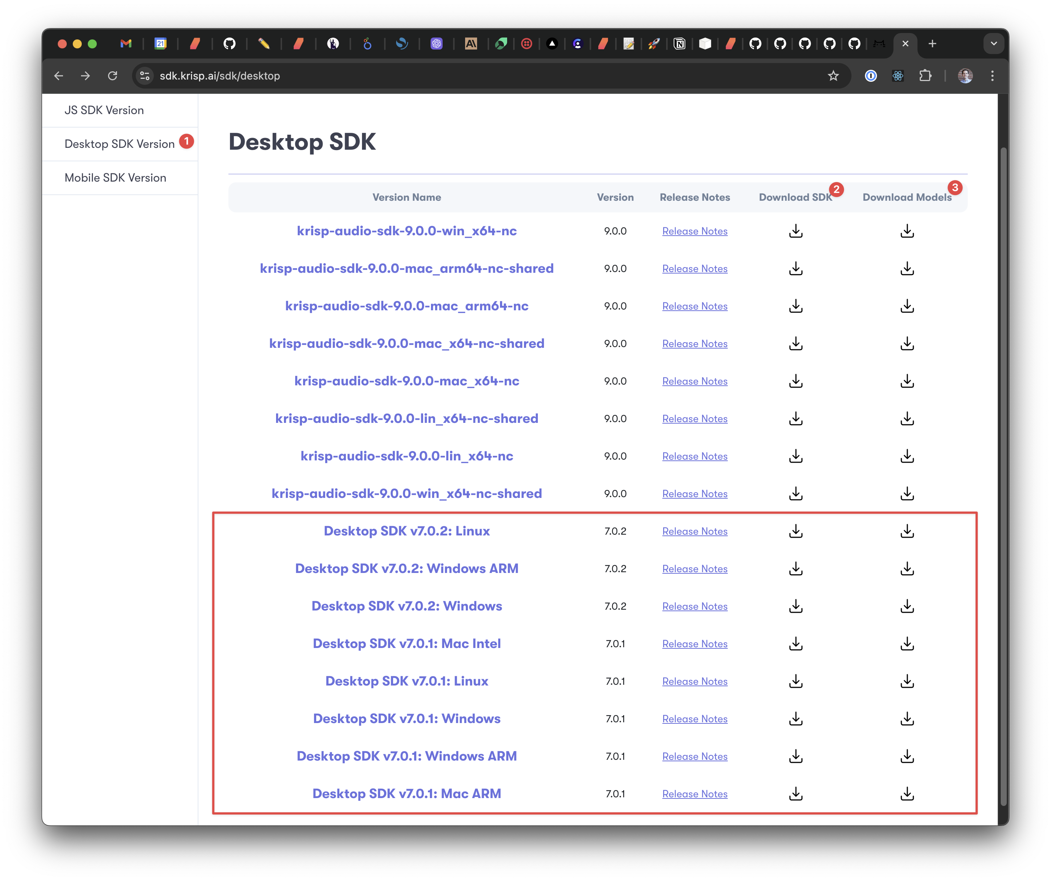This screenshot has width=1051, height=881.
Task: Bookmark this page with the star icon
Action: pyautogui.click(x=833, y=75)
